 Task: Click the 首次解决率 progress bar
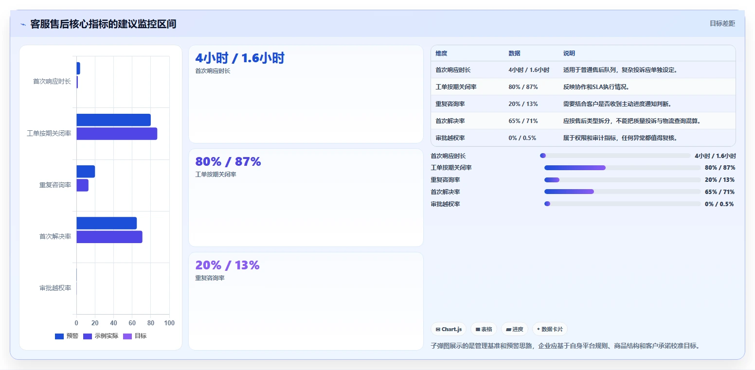(x=622, y=192)
